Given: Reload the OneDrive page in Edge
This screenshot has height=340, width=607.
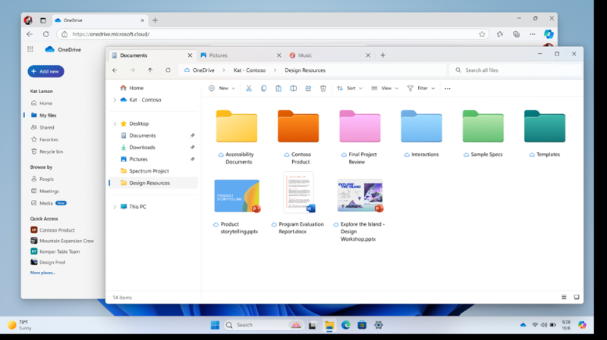Looking at the screenshot, I should coord(46,34).
